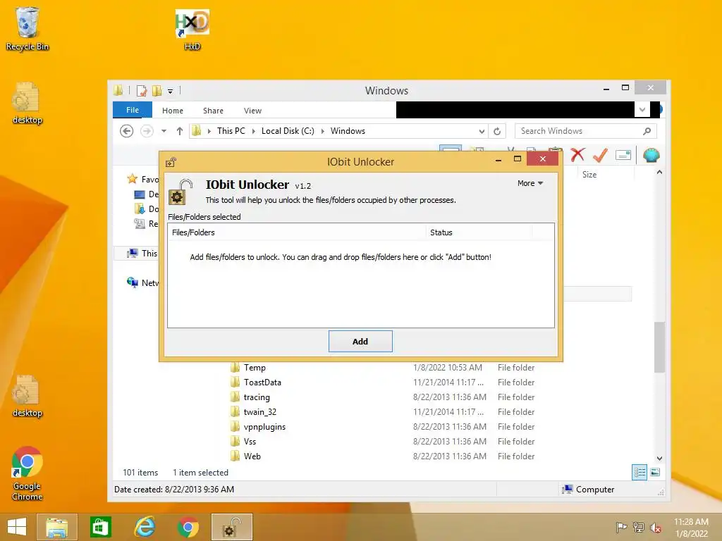Screen dimensions: 722x541
Task: Click the orange checkmark toolbar icon
Action: (x=600, y=155)
